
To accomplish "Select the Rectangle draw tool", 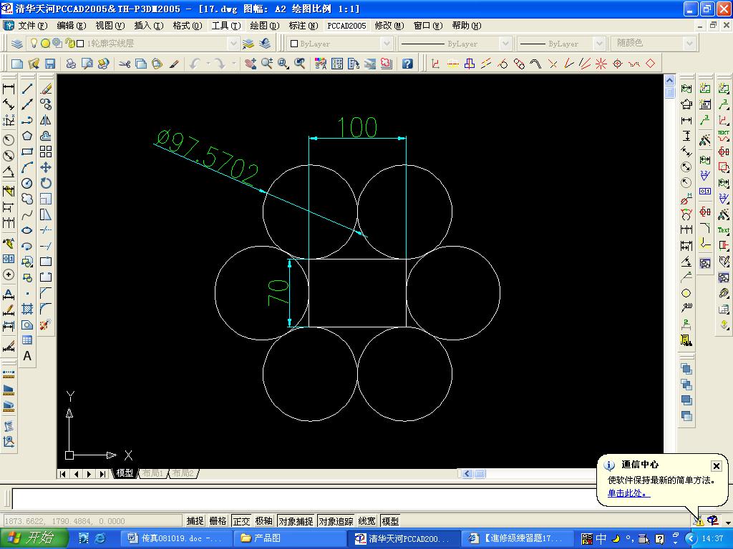I will coord(27,152).
